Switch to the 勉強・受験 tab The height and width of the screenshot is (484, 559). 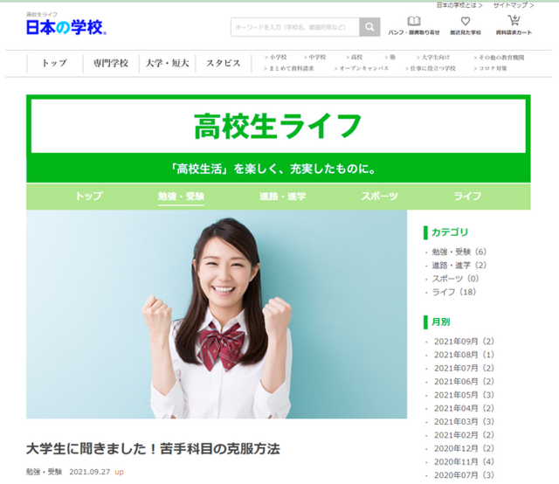coord(181,197)
